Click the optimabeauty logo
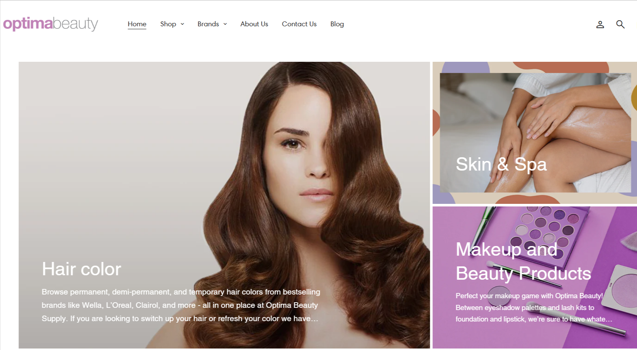This screenshot has width=637, height=350. 51,24
